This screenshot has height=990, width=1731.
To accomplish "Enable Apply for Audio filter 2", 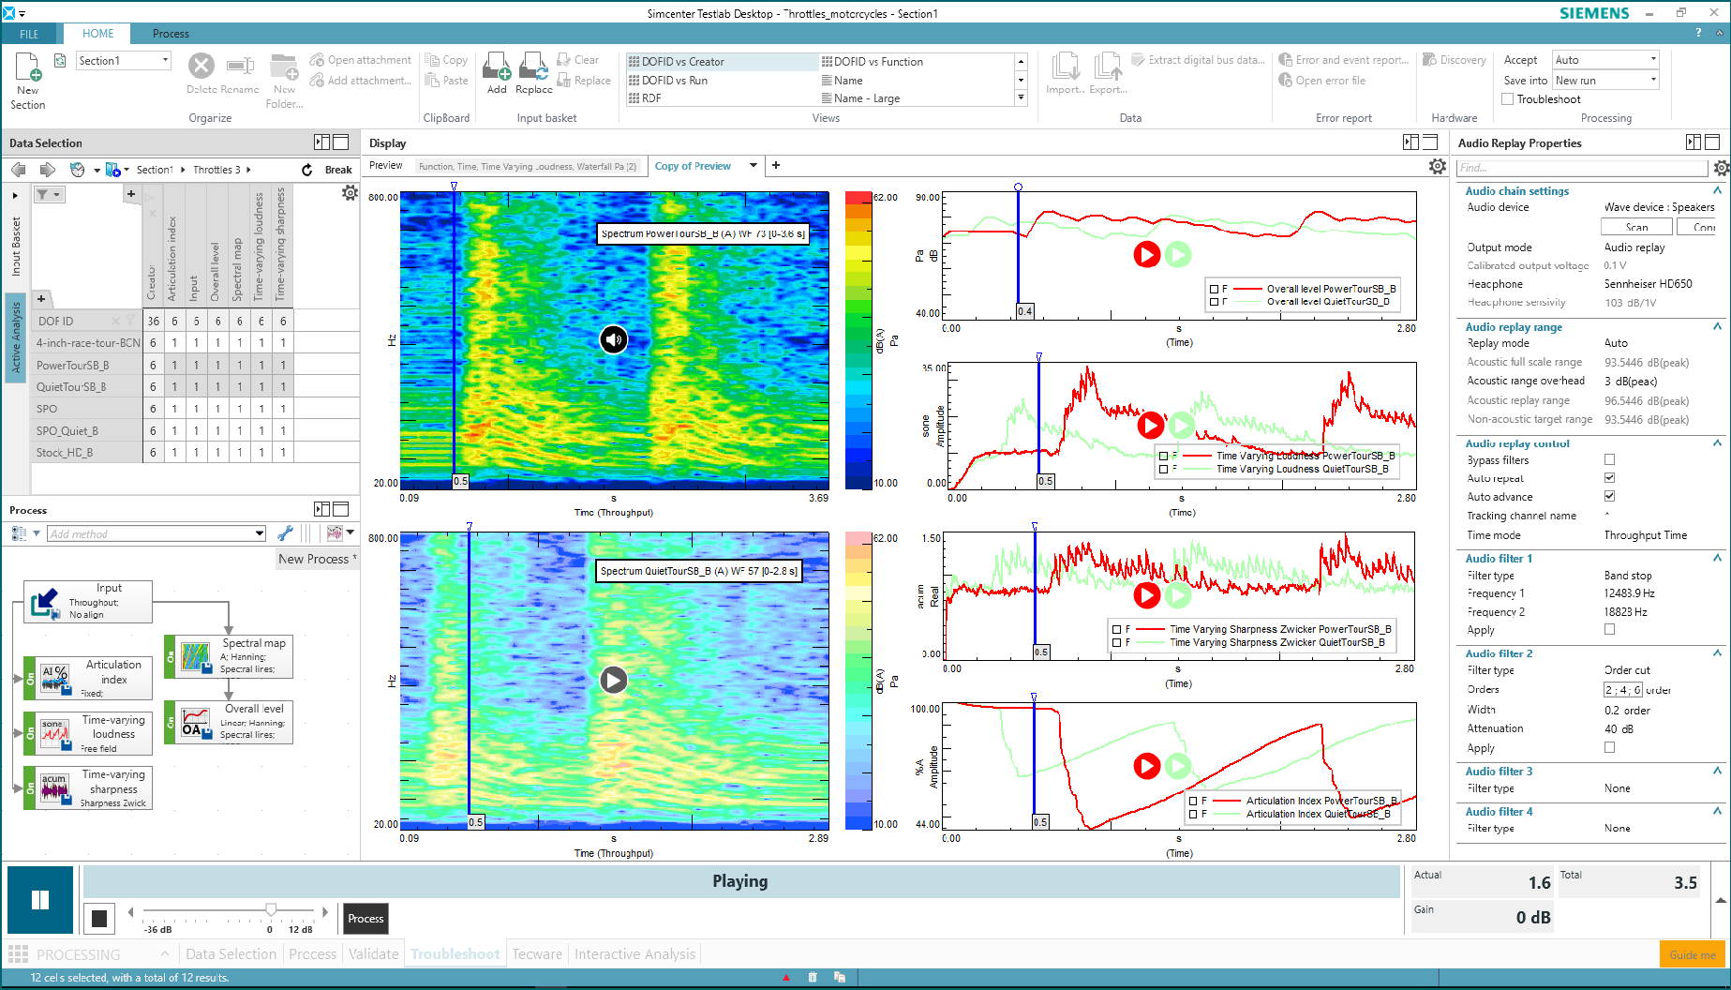I will (1609, 747).
